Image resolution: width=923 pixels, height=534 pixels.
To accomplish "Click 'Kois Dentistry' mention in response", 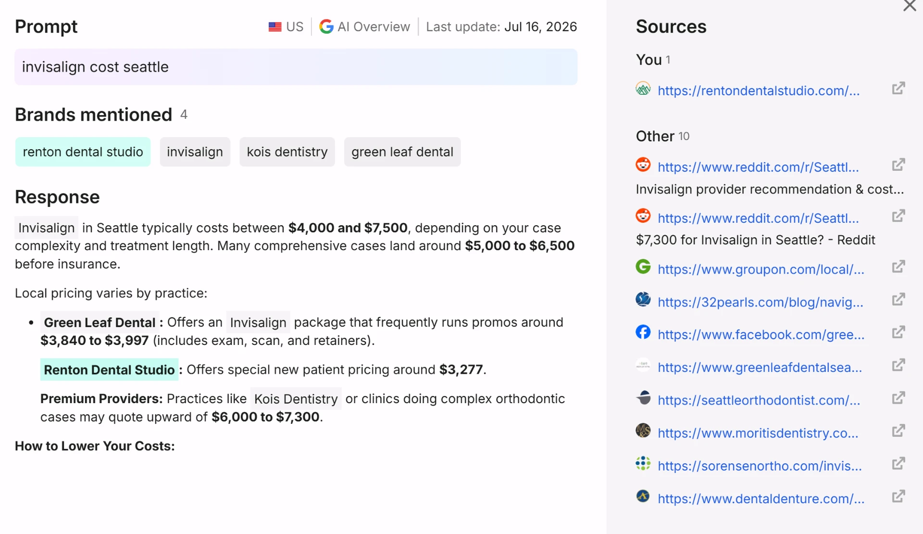I will pos(296,399).
